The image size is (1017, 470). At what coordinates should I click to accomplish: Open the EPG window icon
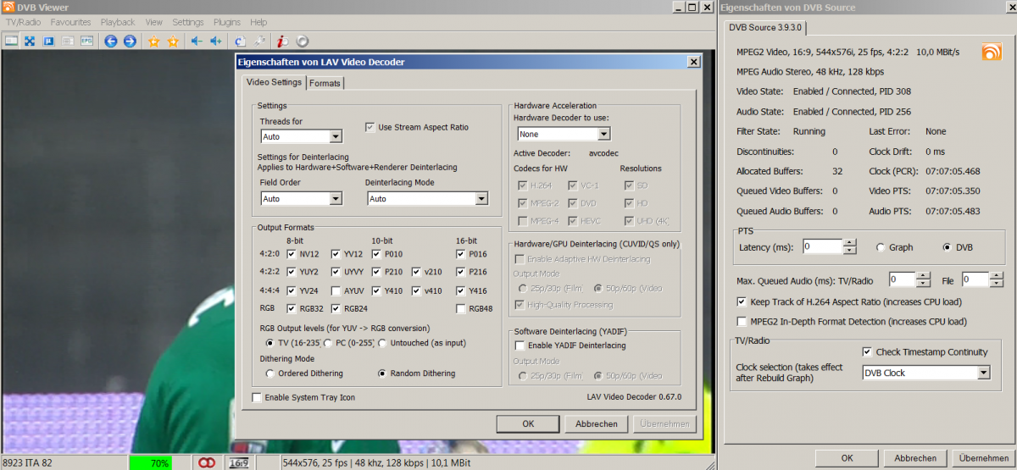click(86, 41)
